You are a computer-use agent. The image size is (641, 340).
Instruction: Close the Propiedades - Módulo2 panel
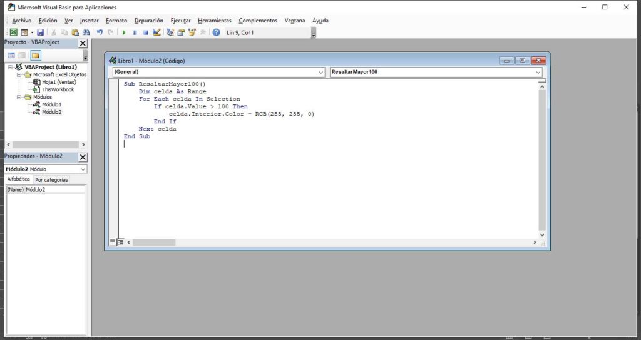click(83, 157)
